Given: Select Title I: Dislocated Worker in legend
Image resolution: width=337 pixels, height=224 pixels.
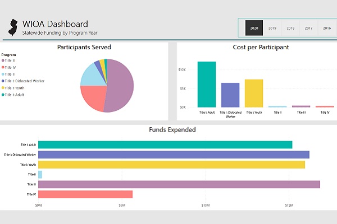Looking at the screenshot, I should click(x=23, y=81).
